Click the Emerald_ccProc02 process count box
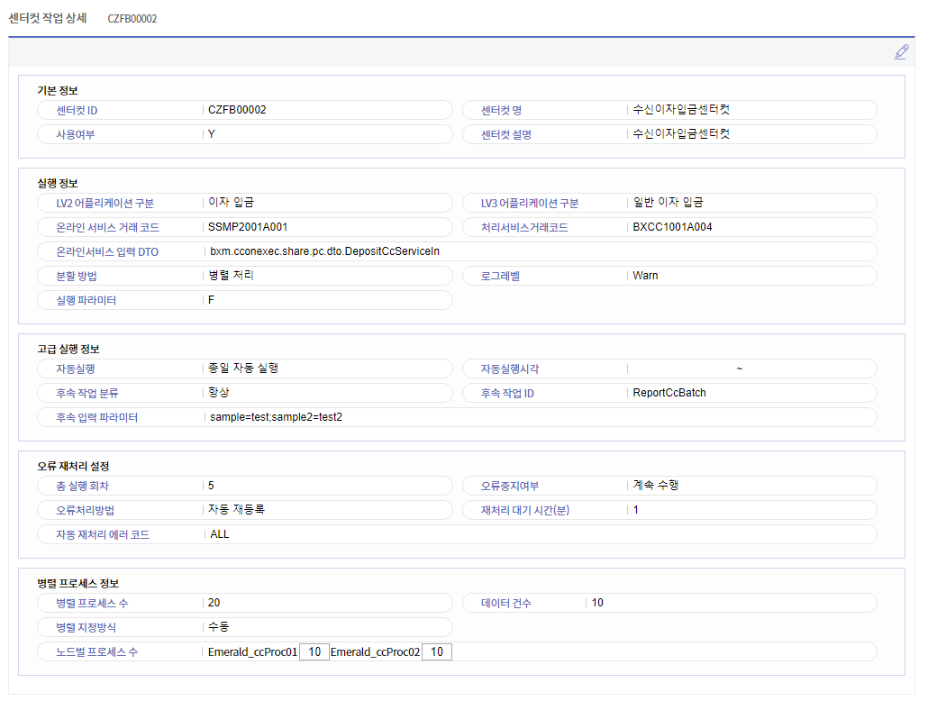928x701 pixels. pos(437,651)
